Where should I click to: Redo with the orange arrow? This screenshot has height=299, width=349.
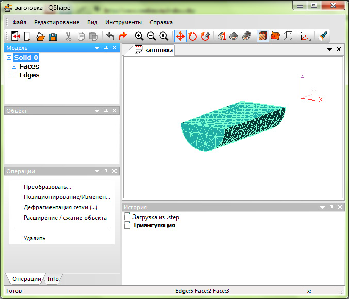coord(123,36)
